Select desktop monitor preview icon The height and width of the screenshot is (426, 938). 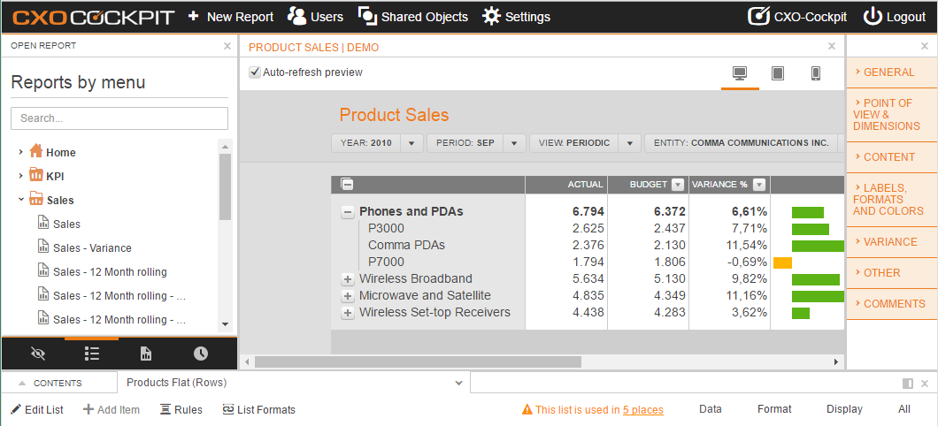coord(740,73)
